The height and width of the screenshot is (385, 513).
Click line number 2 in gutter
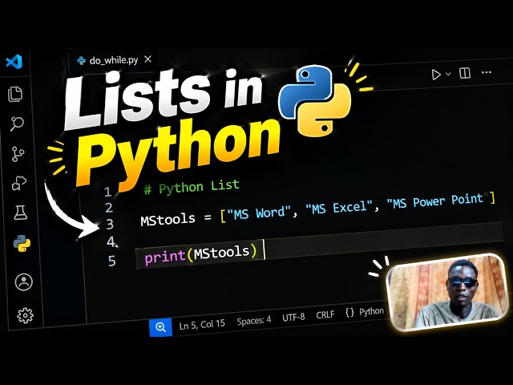(x=109, y=208)
